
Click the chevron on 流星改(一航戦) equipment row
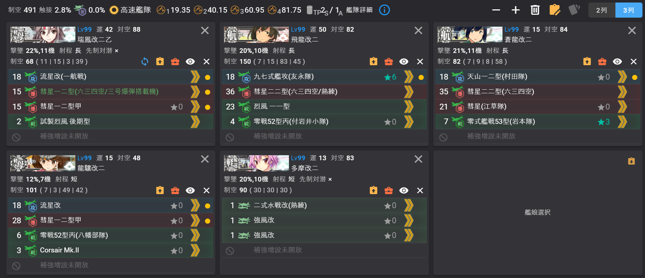pos(195,77)
